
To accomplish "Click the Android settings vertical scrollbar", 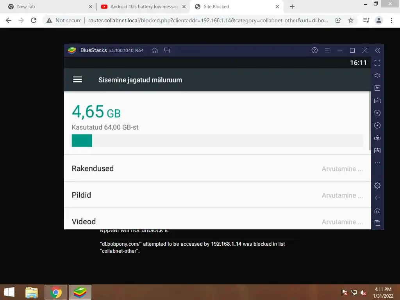I will coord(370,121).
